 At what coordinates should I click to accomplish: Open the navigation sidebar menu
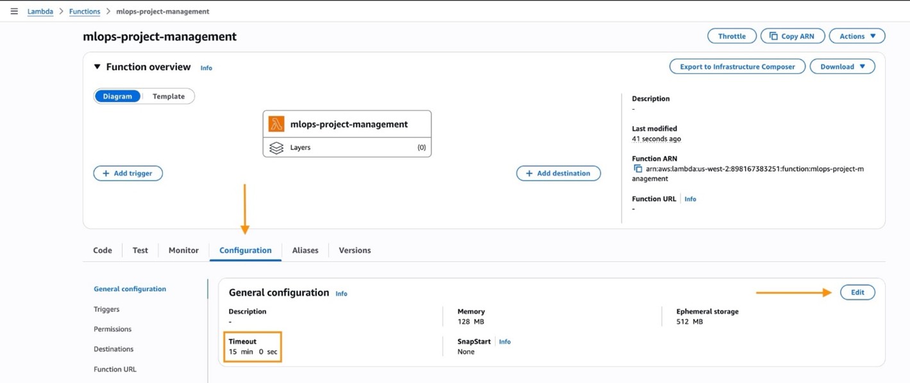click(14, 10)
